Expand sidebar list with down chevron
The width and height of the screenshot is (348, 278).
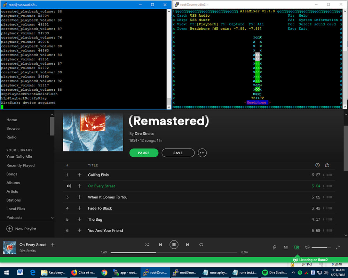pos(52,218)
